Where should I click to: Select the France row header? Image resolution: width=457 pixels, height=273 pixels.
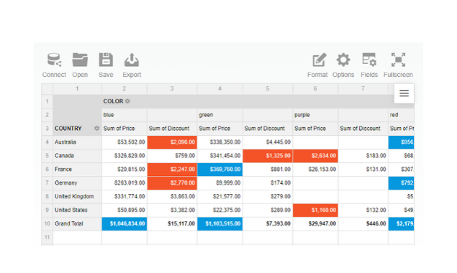click(77, 169)
